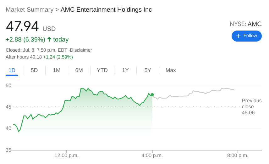The height and width of the screenshot is (164, 269).
Task: Click the plus icon in Follow button
Action: [238, 36]
